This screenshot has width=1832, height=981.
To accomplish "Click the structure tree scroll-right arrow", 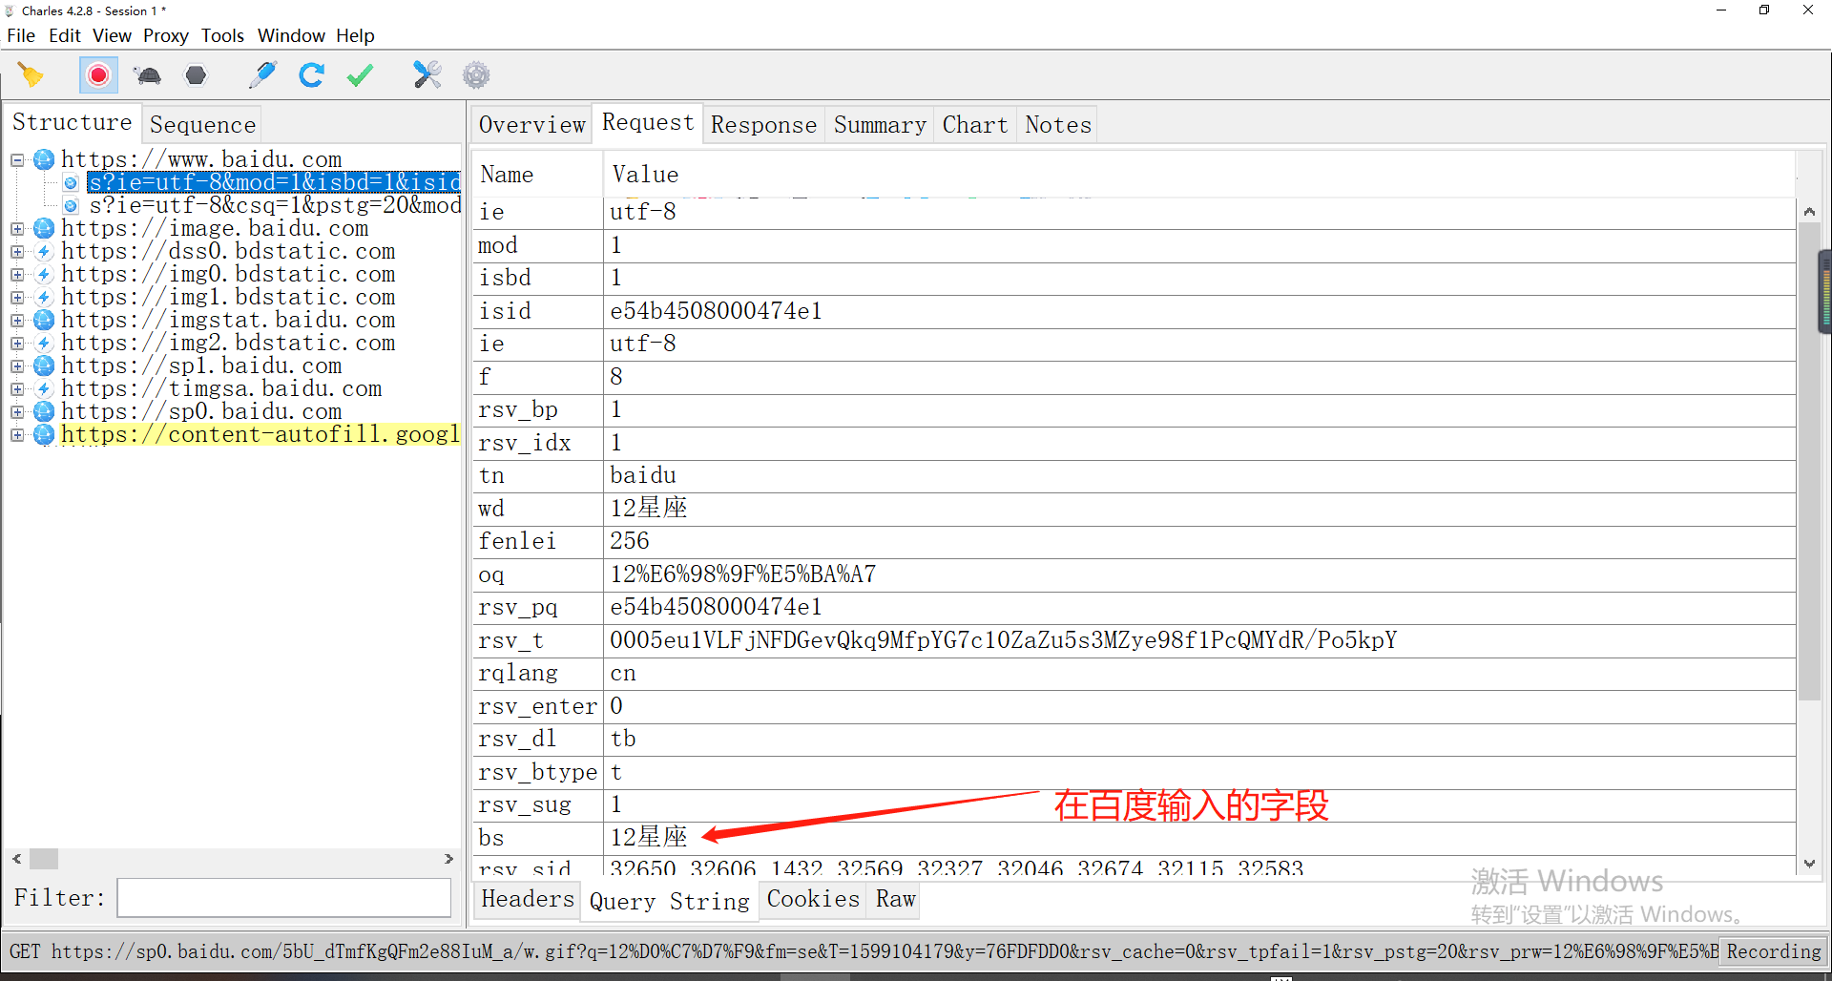I will pos(448,859).
